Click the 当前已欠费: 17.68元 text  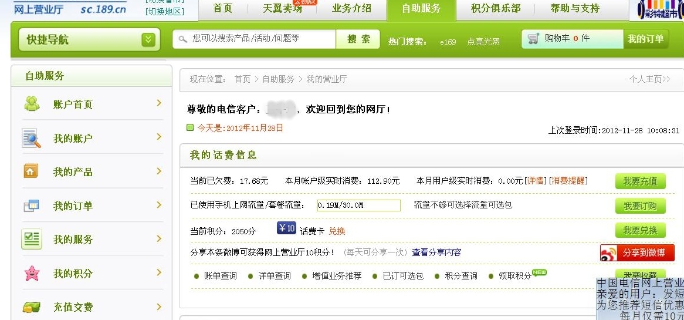(229, 181)
